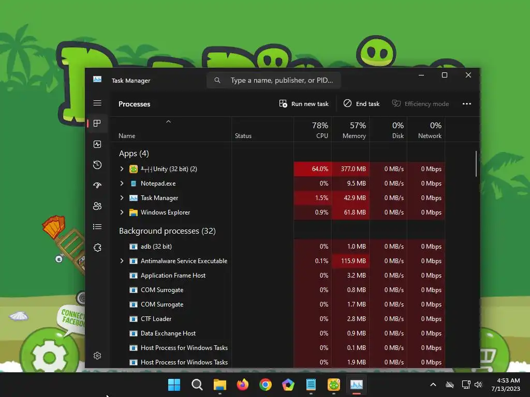Open the three-dots more options menu

467,103
